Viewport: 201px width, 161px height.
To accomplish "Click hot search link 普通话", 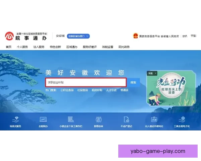I will 124,90.
